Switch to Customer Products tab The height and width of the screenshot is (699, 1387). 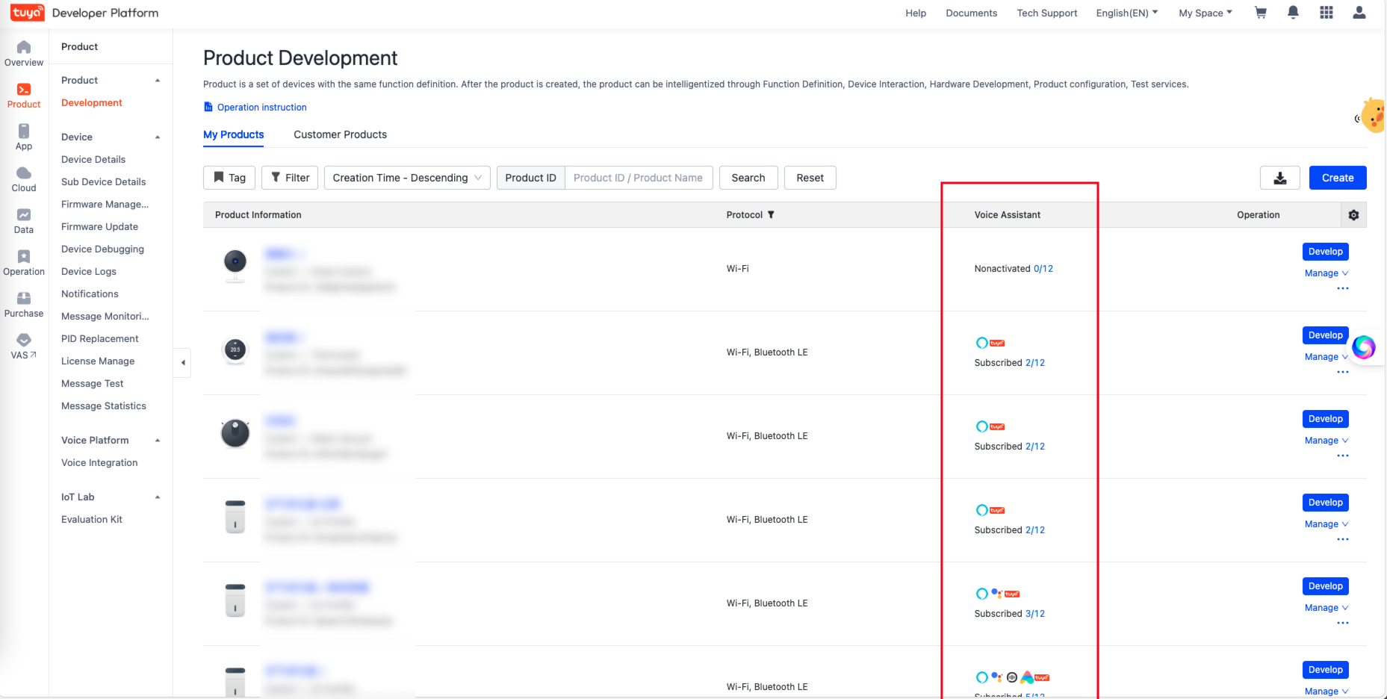pos(340,134)
